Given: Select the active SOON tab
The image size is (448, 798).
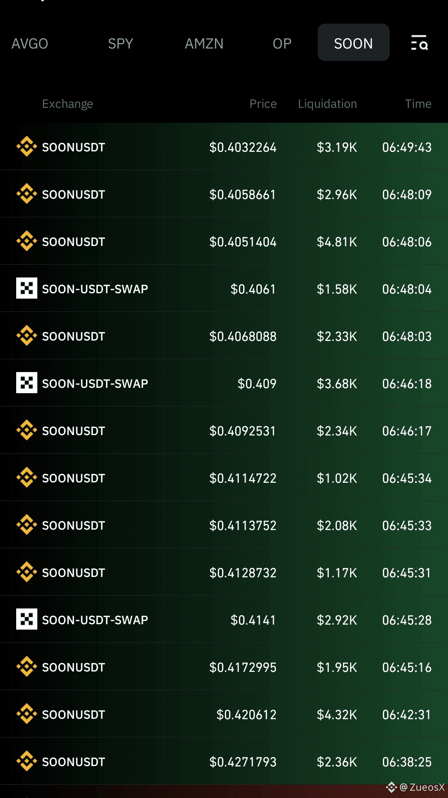Looking at the screenshot, I should coord(353,42).
